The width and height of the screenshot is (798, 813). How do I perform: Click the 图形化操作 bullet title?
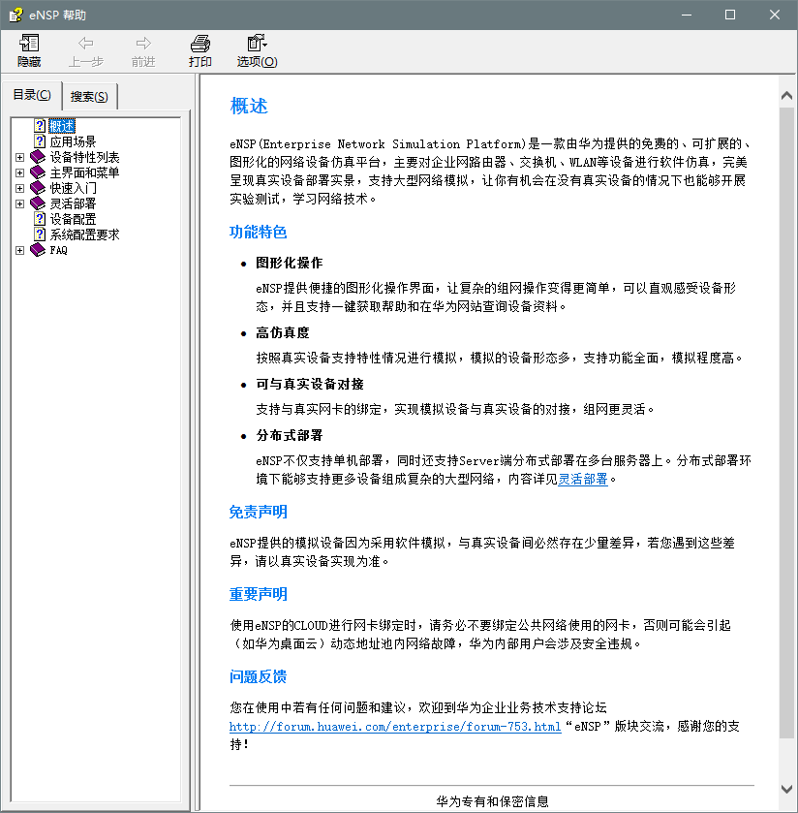point(290,263)
